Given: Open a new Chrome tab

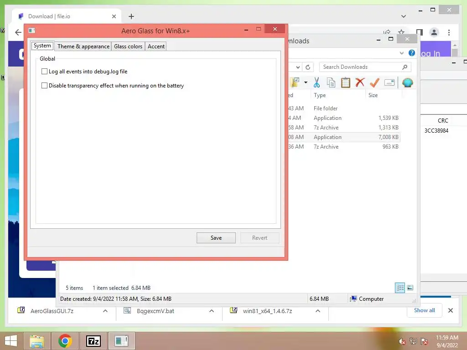Looking at the screenshot, I should [x=131, y=16].
